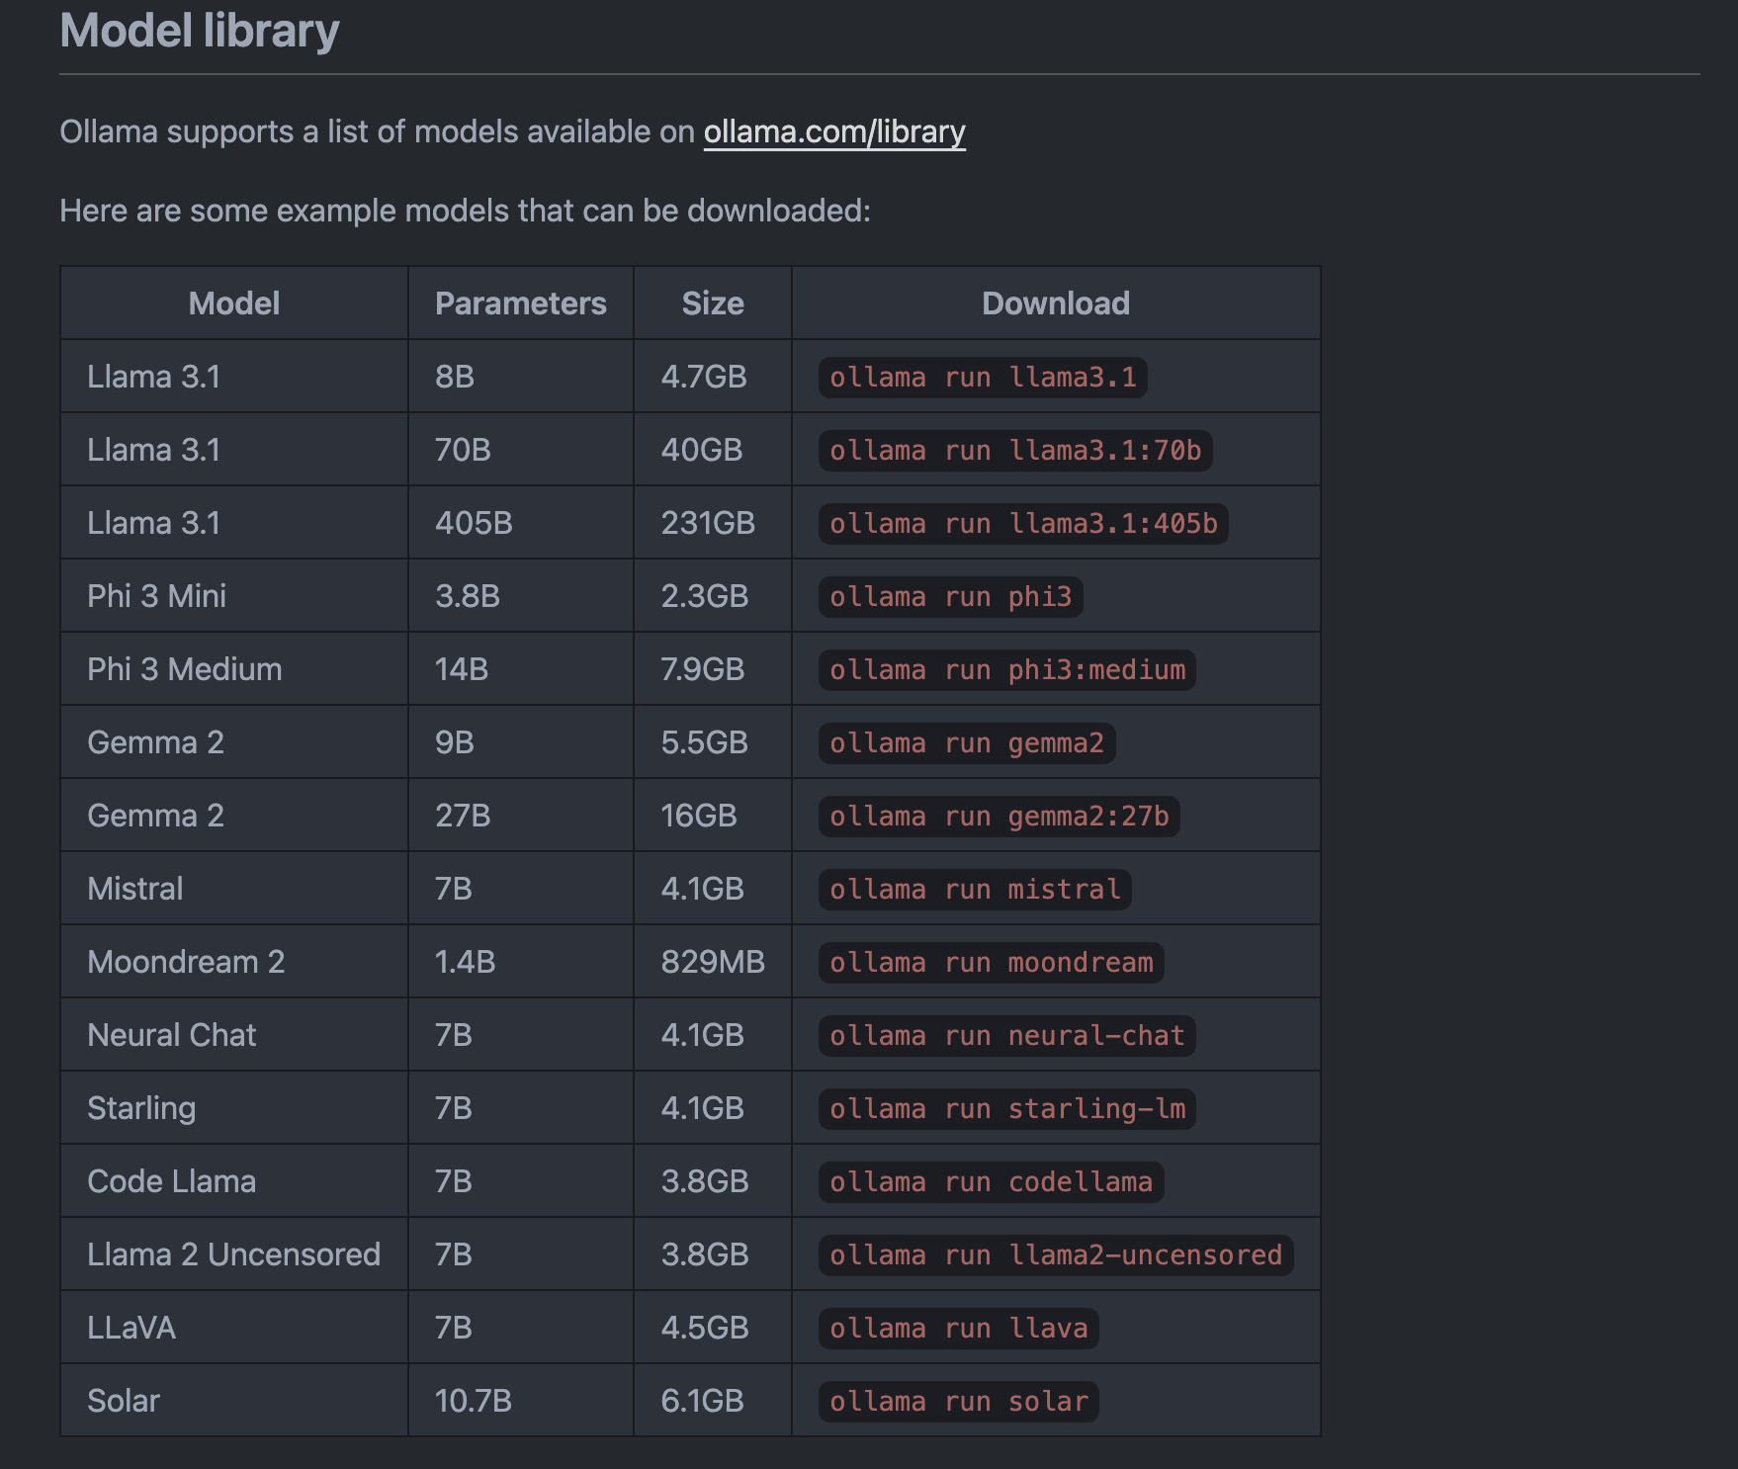This screenshot has width=1738, height=1469.
Task: Click the Code Llama model name
Action: 172,1181
